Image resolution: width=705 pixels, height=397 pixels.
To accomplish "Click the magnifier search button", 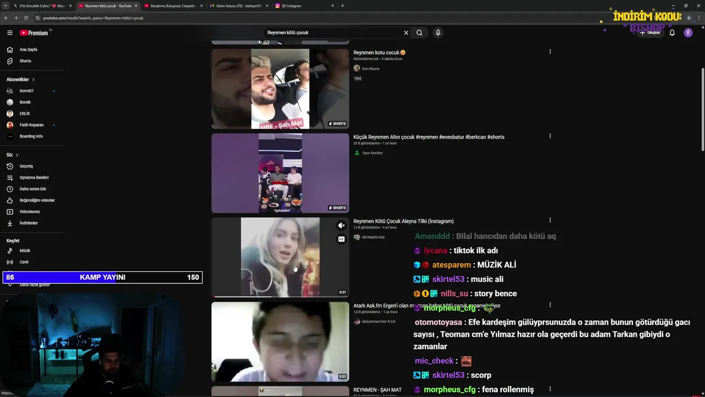I will click(419, 33).
